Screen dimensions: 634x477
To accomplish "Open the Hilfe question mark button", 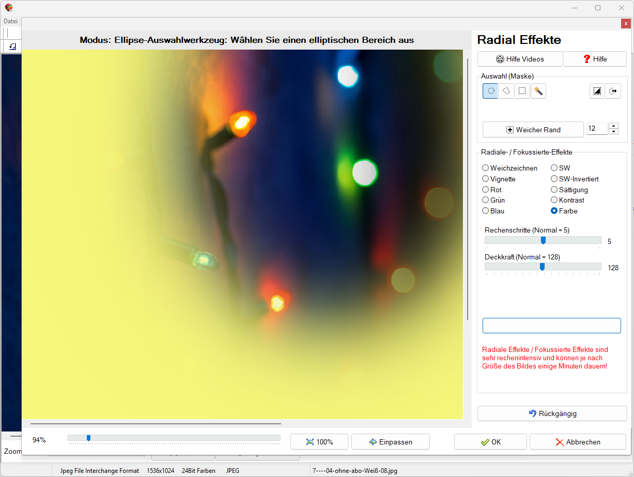I will pyautogui.click(x=594, y=59).
